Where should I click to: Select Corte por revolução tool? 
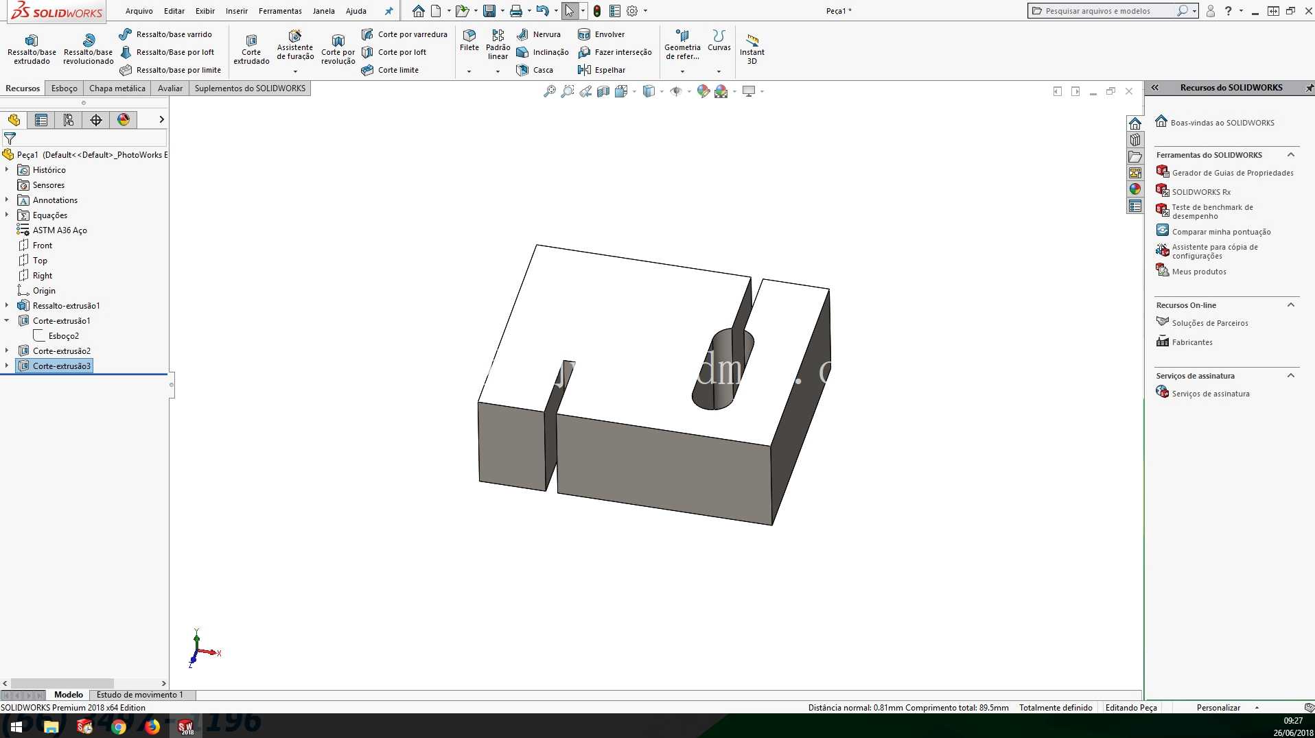(338, 49)
